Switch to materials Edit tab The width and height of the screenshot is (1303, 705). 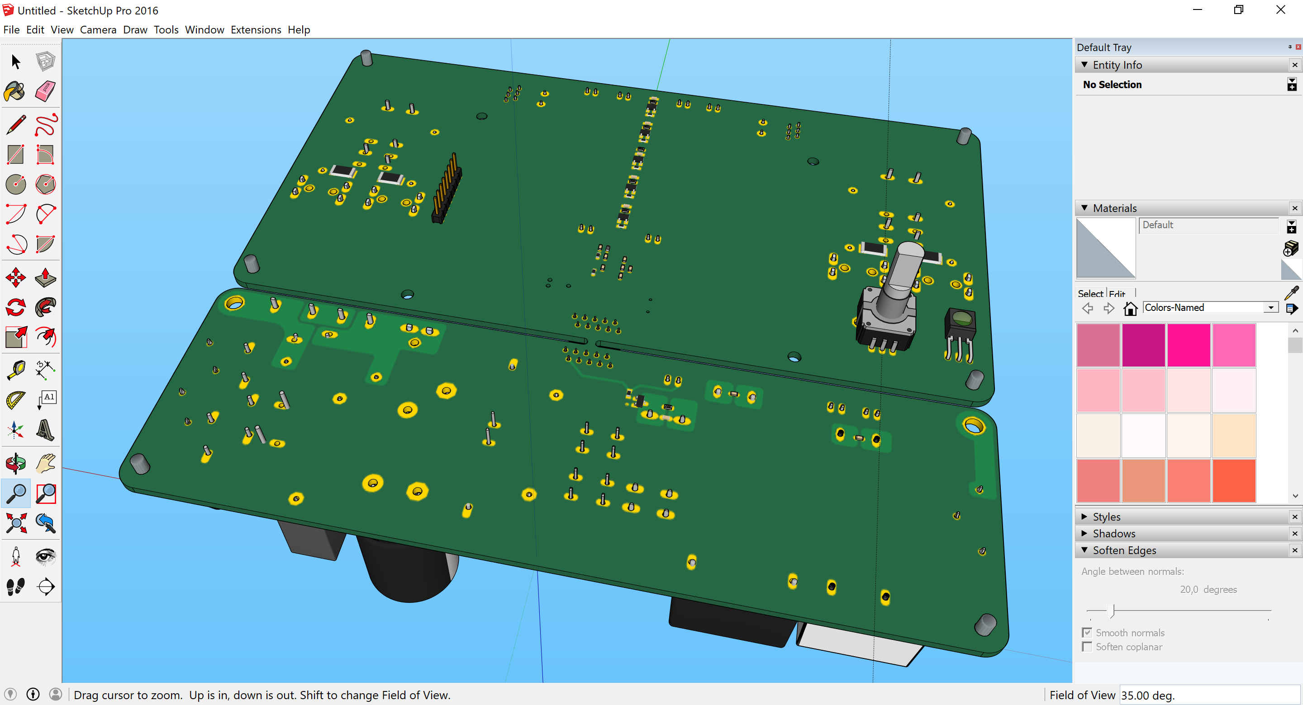pos(1117,294)
